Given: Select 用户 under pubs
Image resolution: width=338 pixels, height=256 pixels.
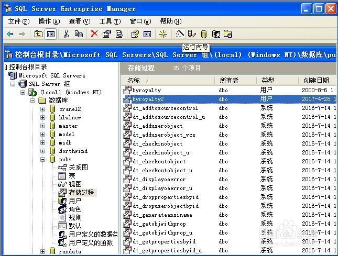Looking at the screenshot, I should pyautogui.click(x=75, y=201).
